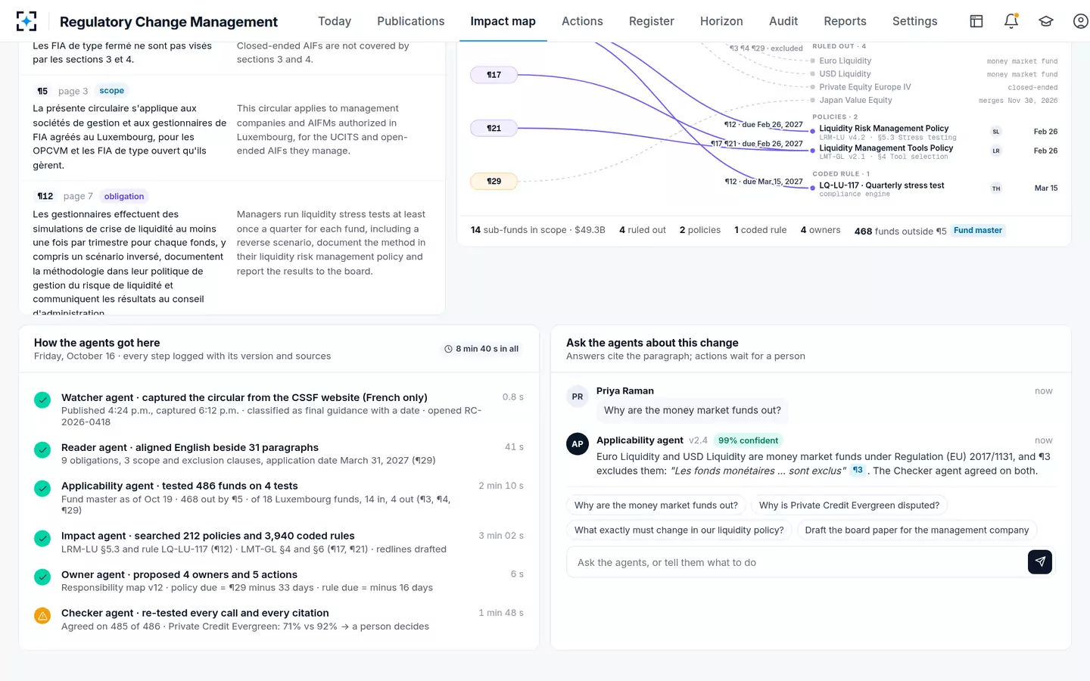Open the user profile icon
Screen dimensions: 1090x681
tap(1081, 21)
